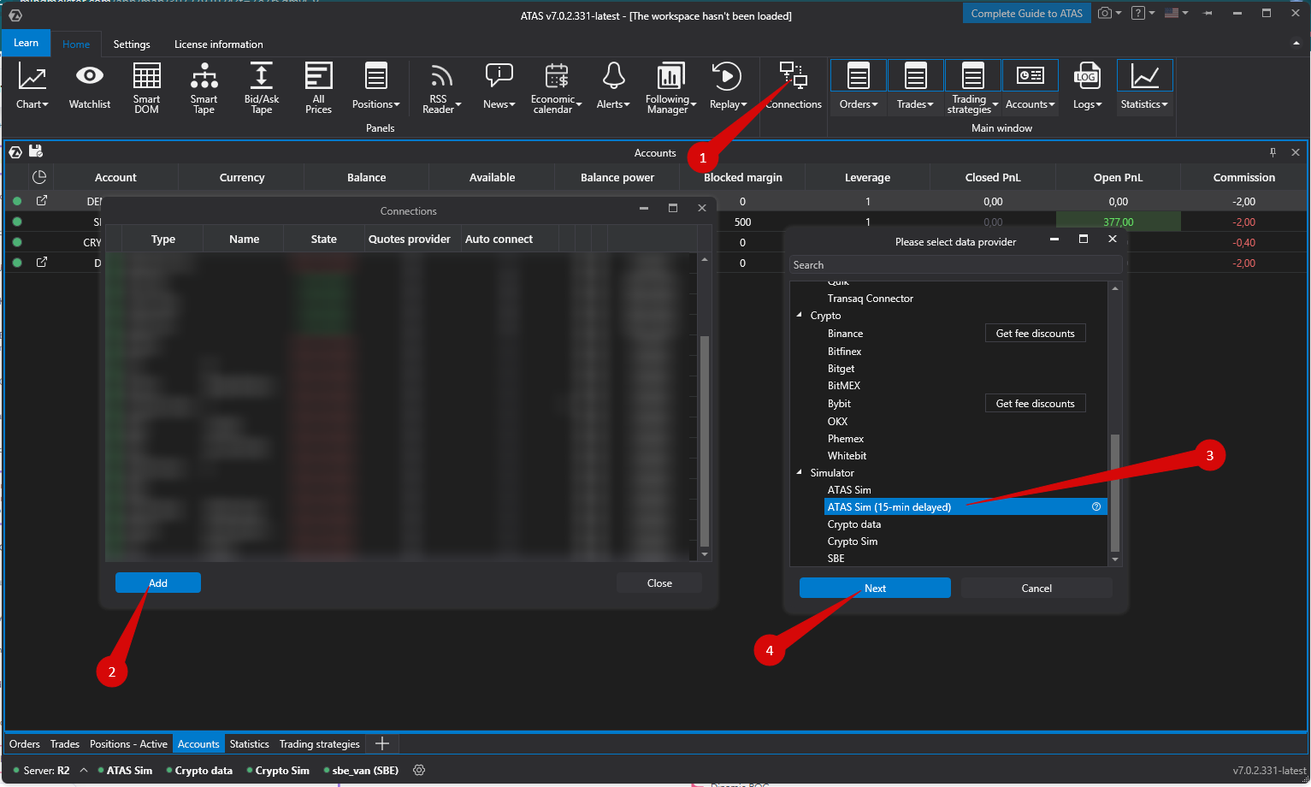Click Close in Connections window

(659, 583)
